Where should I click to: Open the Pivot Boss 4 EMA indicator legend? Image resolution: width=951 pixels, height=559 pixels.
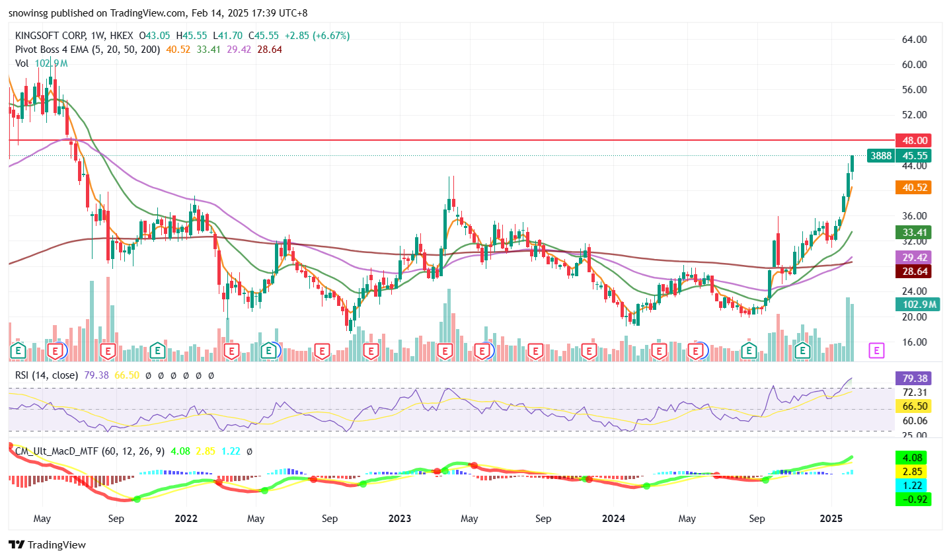tap(88, 50)
